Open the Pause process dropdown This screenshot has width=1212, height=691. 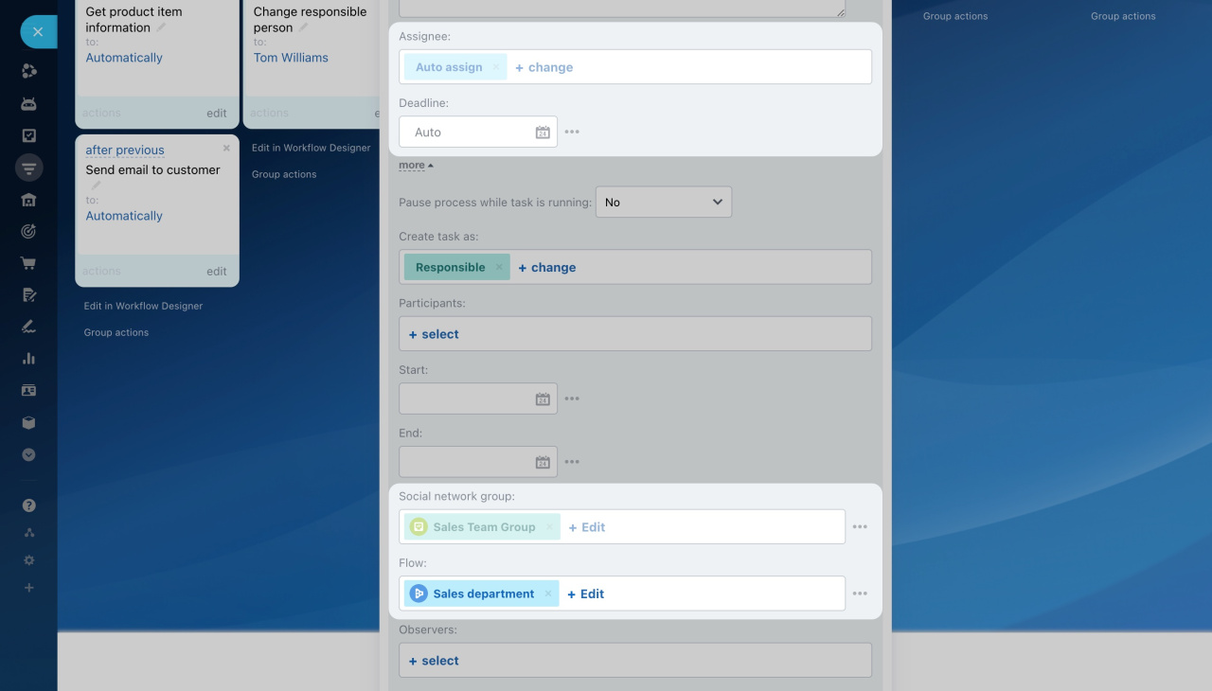click(663, 203)
